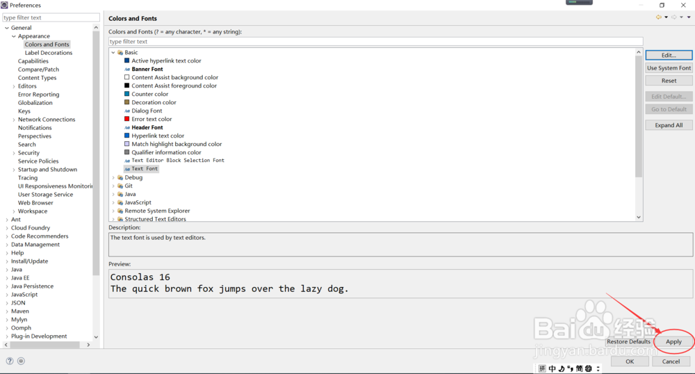Image resolution: width=695 pixels, height=374 pixels.
Task: Select Plug-in Development preferences
Action: click(39, 336)
